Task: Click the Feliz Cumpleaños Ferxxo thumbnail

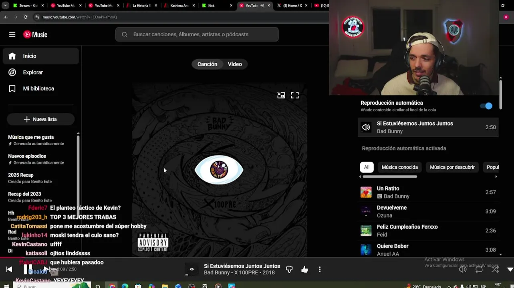Action: [366, 230]
